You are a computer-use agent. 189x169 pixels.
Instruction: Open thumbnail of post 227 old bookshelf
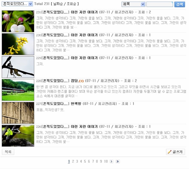pos(18,113)
